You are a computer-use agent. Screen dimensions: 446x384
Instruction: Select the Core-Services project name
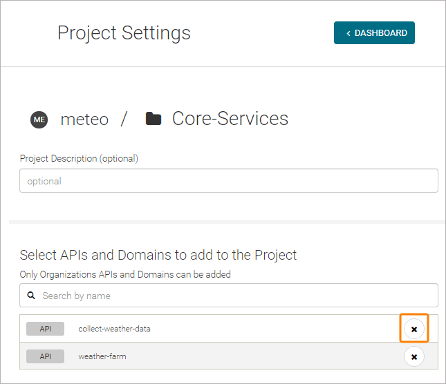point(230,119)
